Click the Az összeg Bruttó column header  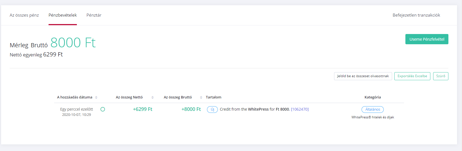[x=178, y=97]
